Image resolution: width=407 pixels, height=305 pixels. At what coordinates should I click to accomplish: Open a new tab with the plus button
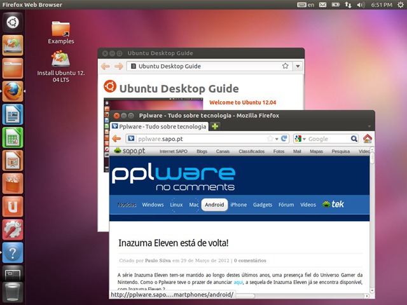215,126
